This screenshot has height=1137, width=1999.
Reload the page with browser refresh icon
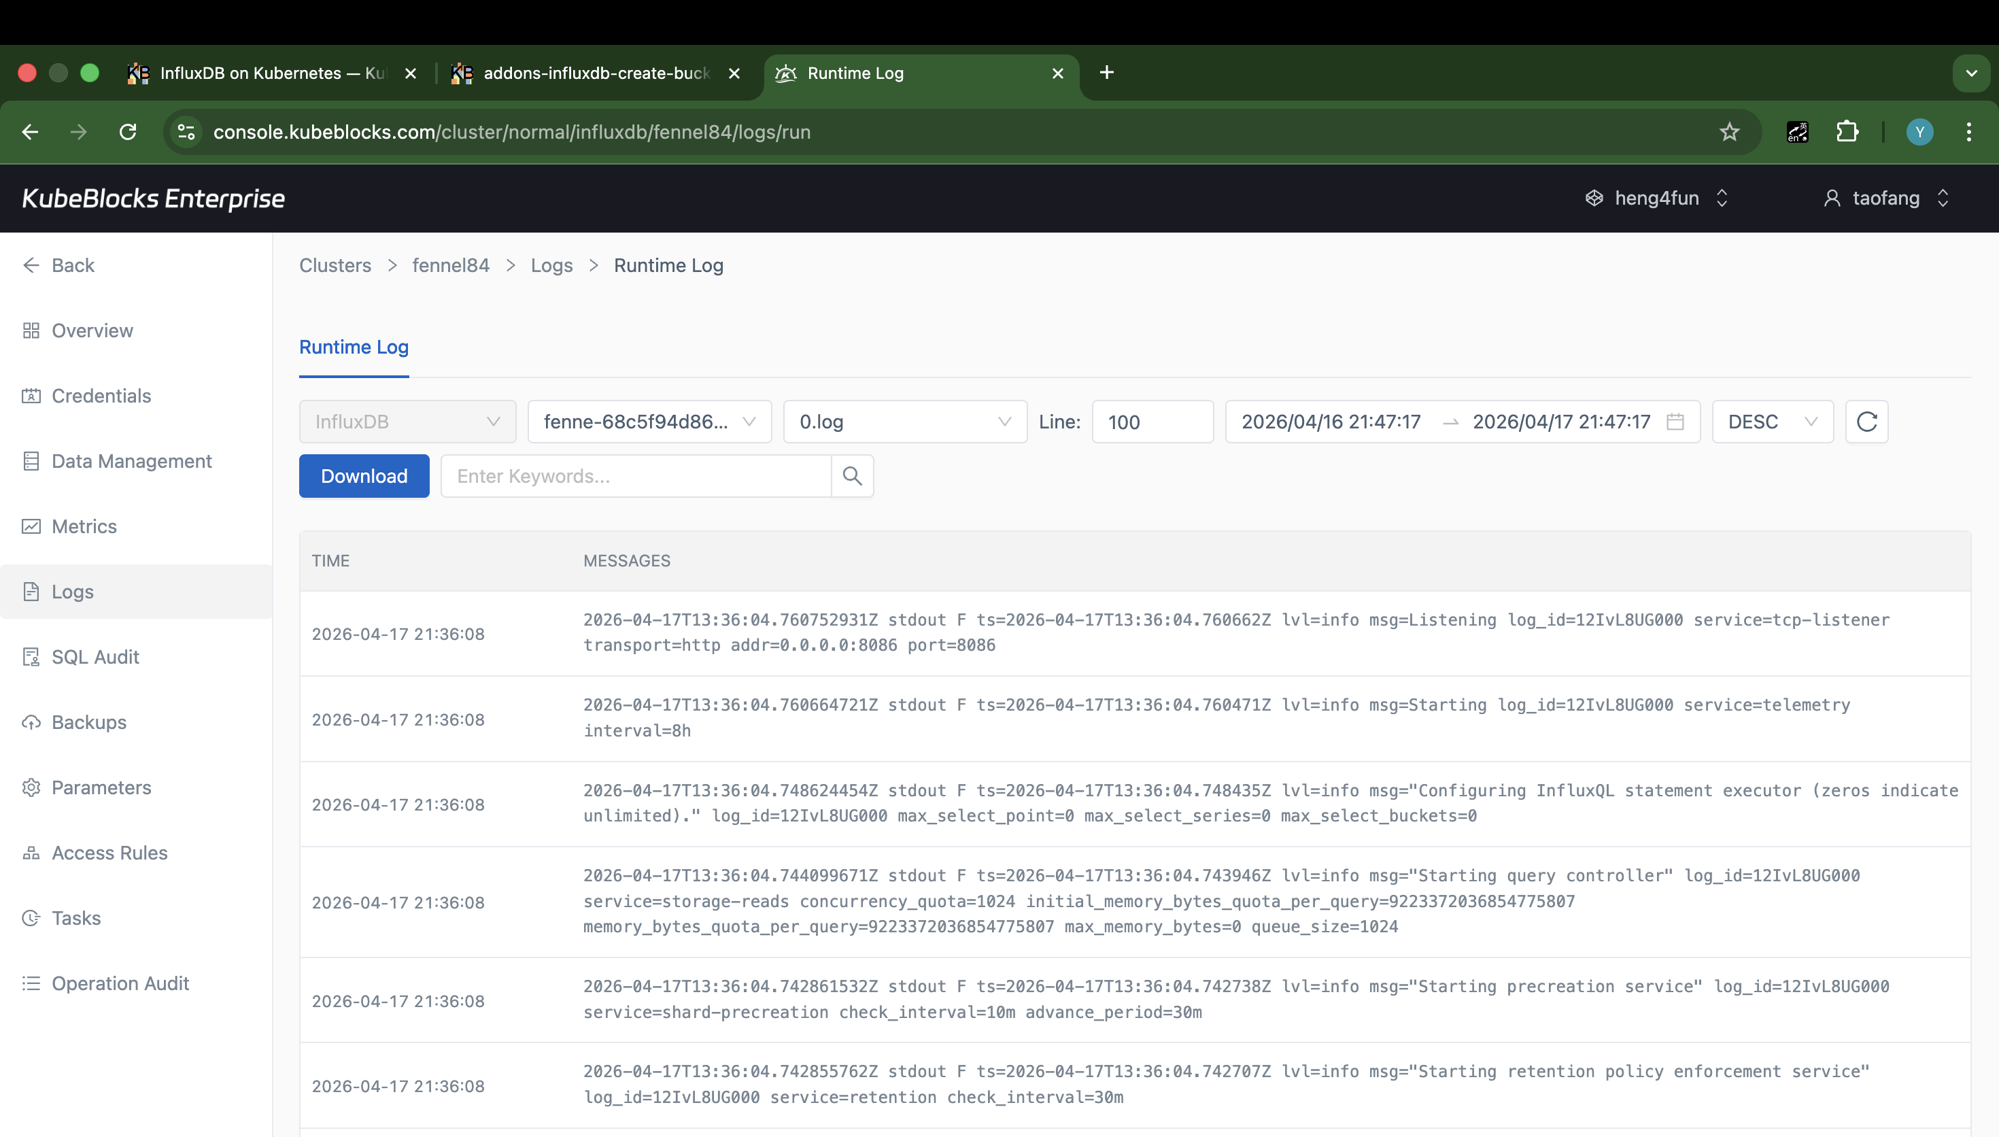click(x=128, y=132)
